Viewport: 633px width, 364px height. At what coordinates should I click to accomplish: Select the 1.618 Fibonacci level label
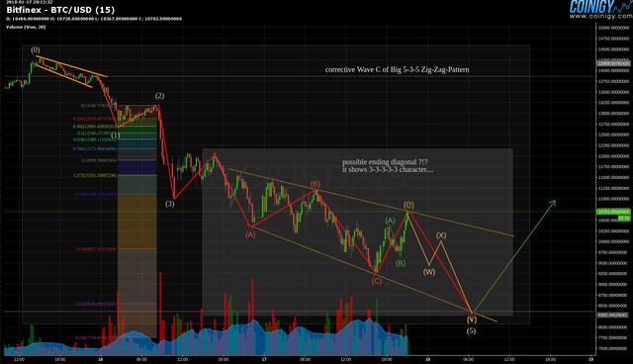tap(95, 195)
